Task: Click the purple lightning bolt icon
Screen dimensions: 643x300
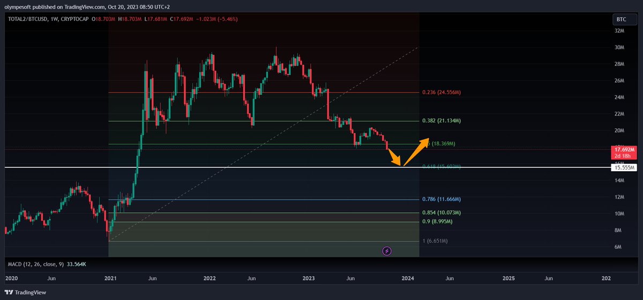Action: click(387, 250)
